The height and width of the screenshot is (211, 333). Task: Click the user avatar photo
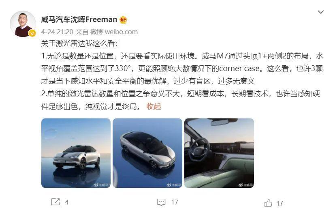[23, 24]
